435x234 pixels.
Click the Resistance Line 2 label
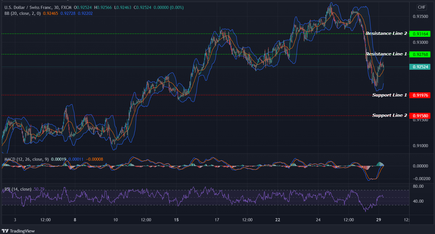pyautogui.click(x=386, y=33)
